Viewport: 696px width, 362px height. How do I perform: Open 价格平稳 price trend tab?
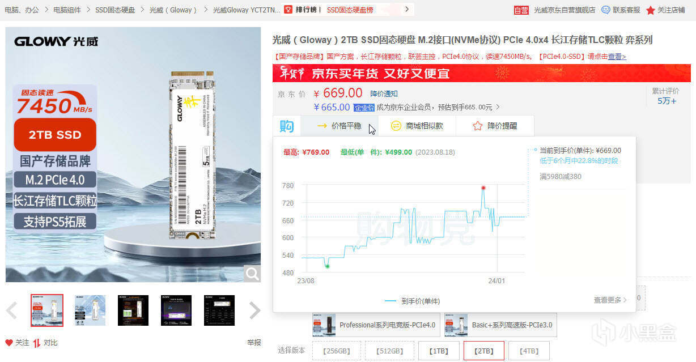point(339,126)
